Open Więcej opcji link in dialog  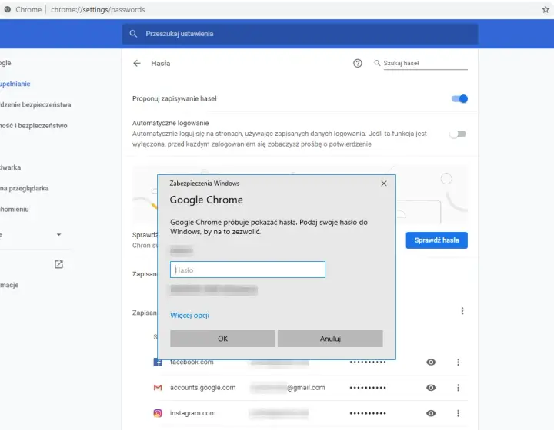tap(190, 315)
